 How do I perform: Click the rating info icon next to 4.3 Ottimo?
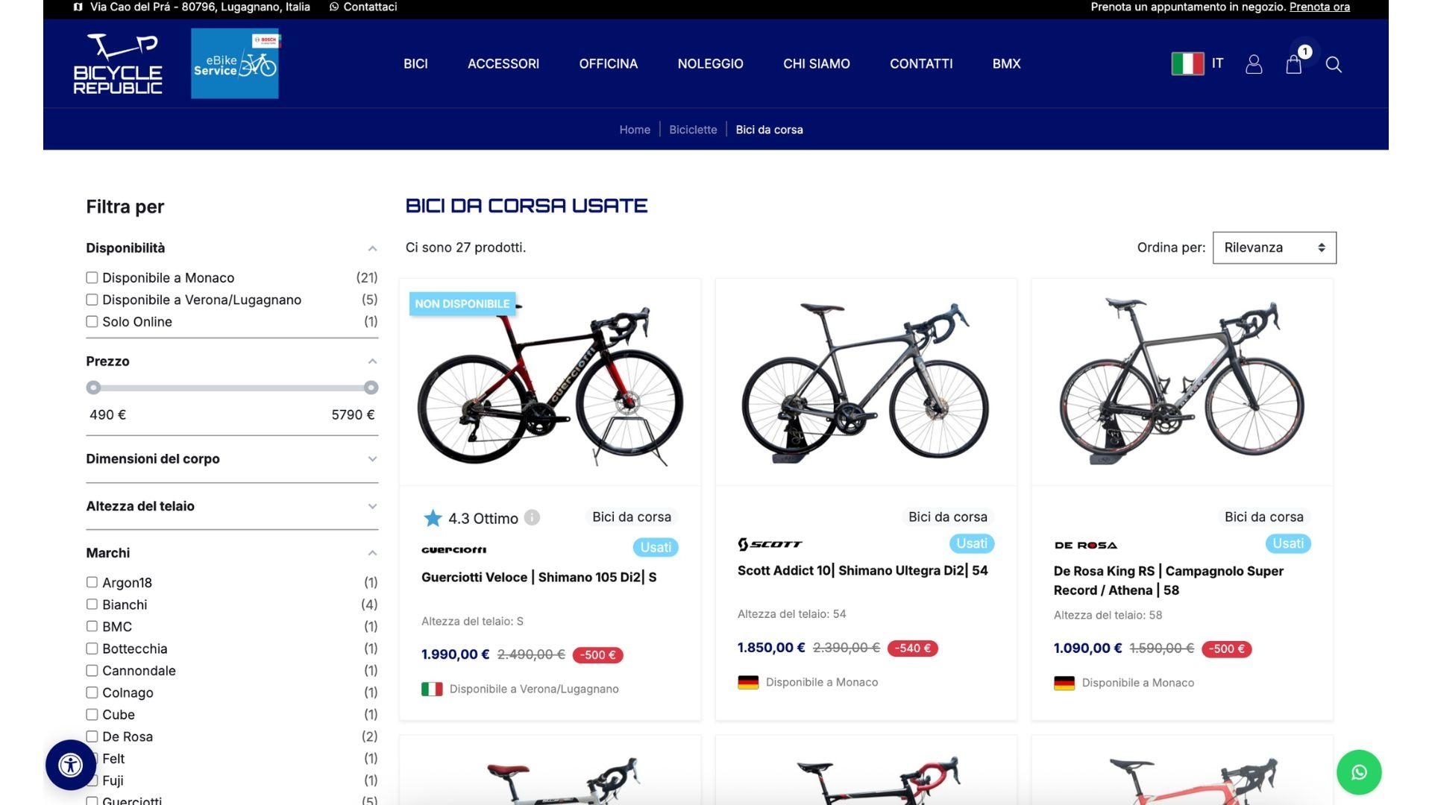[532, 517]
